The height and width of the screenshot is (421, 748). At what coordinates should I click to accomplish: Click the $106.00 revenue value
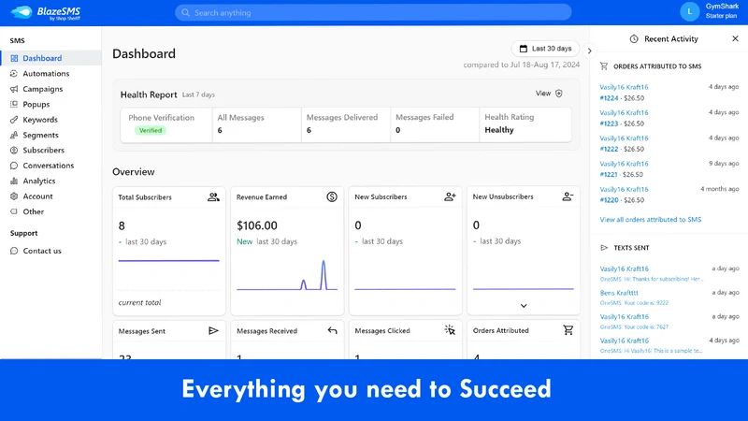point(256,225)
